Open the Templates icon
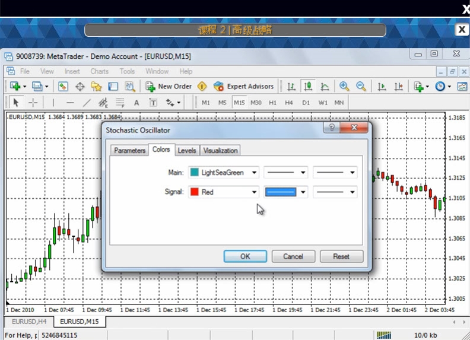 [462, 87]
